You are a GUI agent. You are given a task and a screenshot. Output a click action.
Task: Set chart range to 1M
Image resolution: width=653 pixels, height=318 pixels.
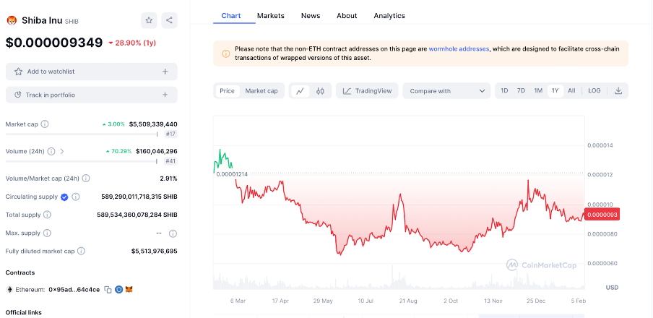pyautogui.click(x=538, y=90)
